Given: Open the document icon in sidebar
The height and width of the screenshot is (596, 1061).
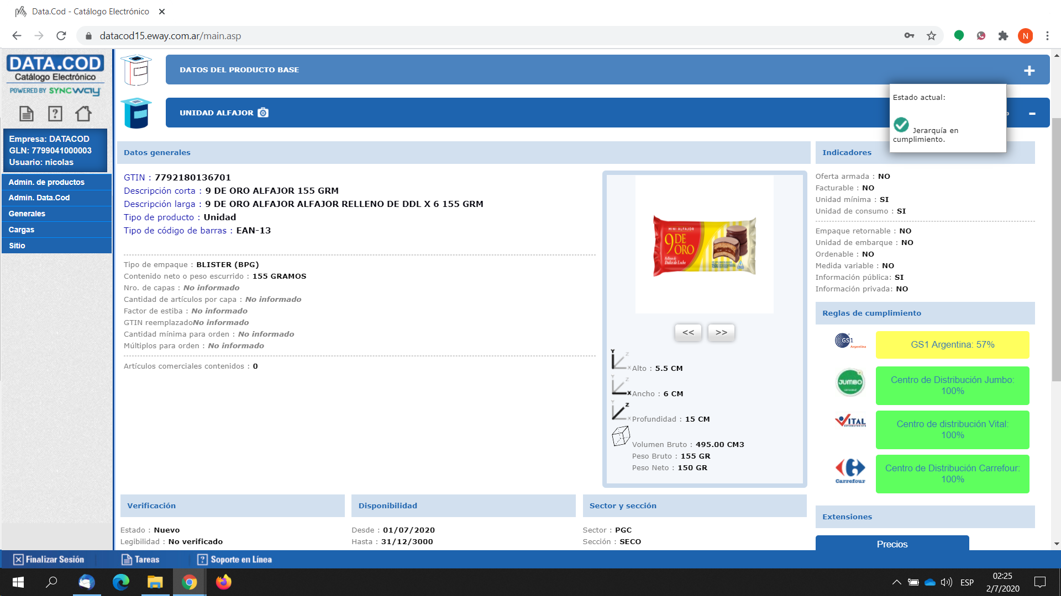Looking at the screenshot, I should [x=27, y=114].
